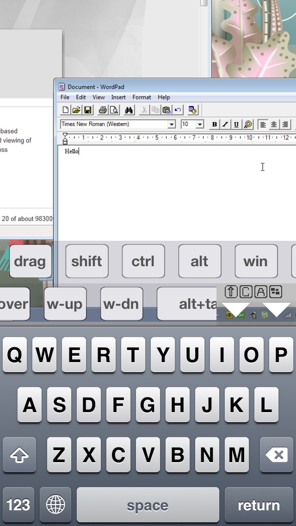Toggle Underline formatting
296x526 pixels.
pos(236,124)
